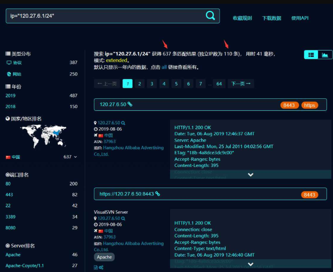Go to results page 2

pos(140,84)
